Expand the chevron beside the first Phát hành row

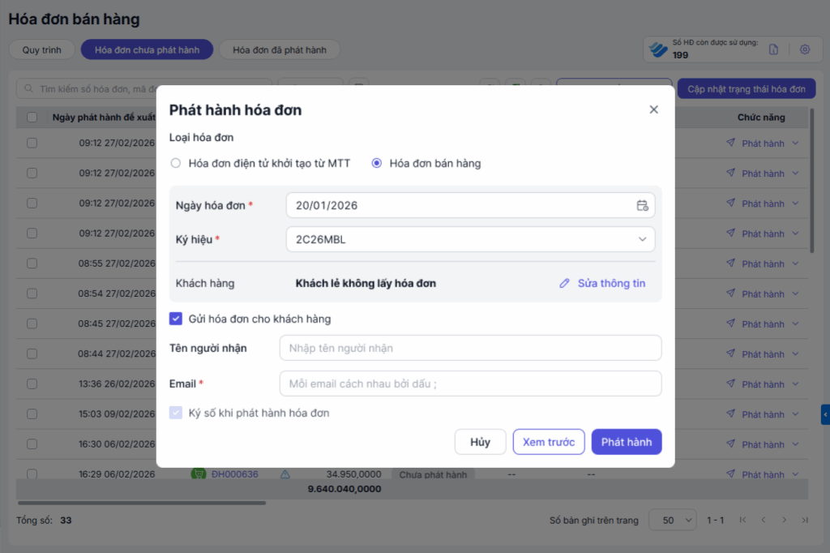(795, 143)
